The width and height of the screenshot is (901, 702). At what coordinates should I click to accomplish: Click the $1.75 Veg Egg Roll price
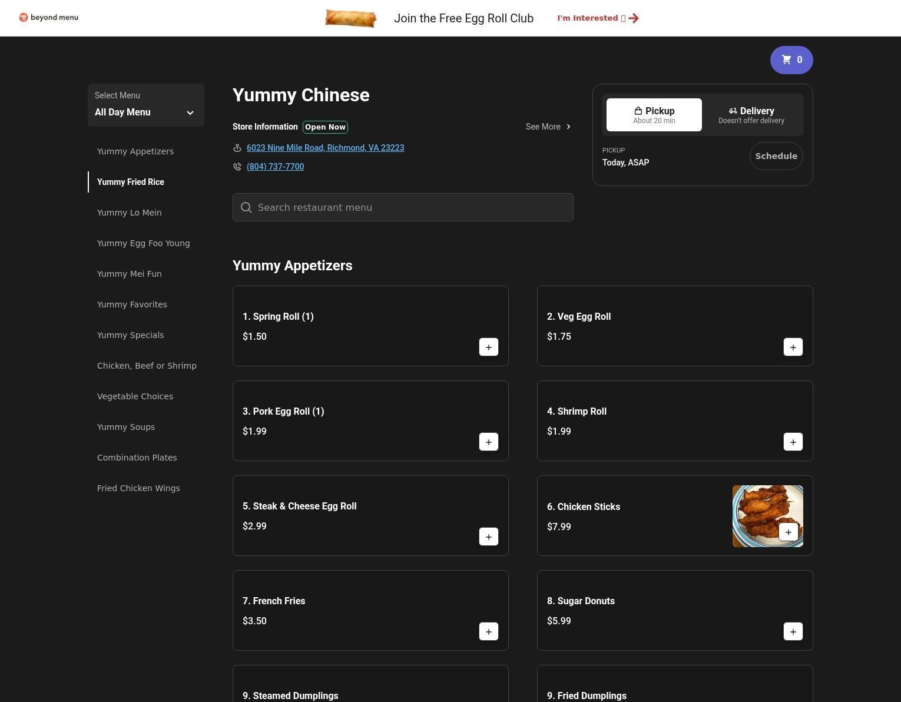click(x=559, y=337)
